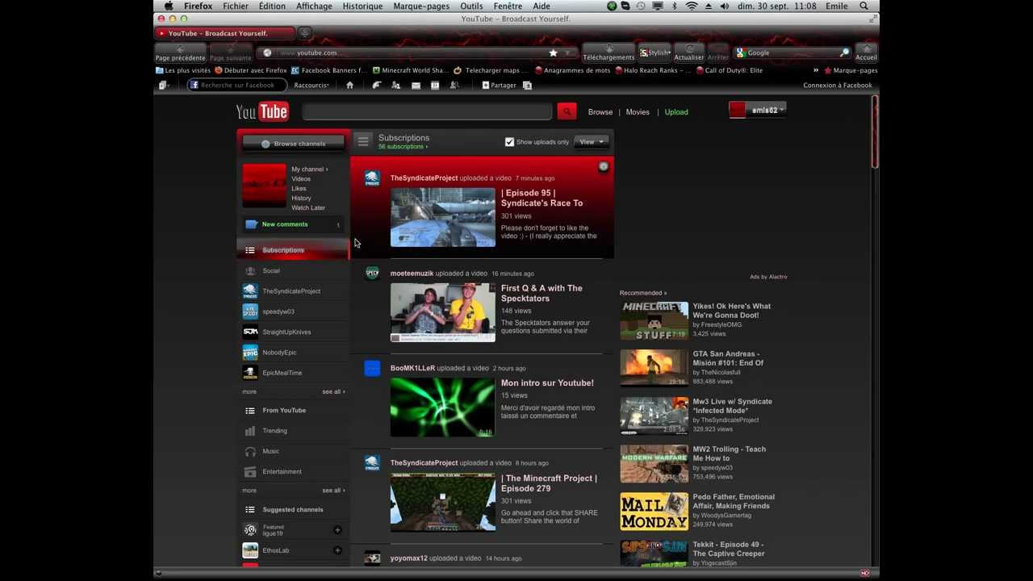Image resolution: width=1033 pixels, height=581 pixels.
Task: Click the Google search box in toolbar
Action: pos(791,53)
